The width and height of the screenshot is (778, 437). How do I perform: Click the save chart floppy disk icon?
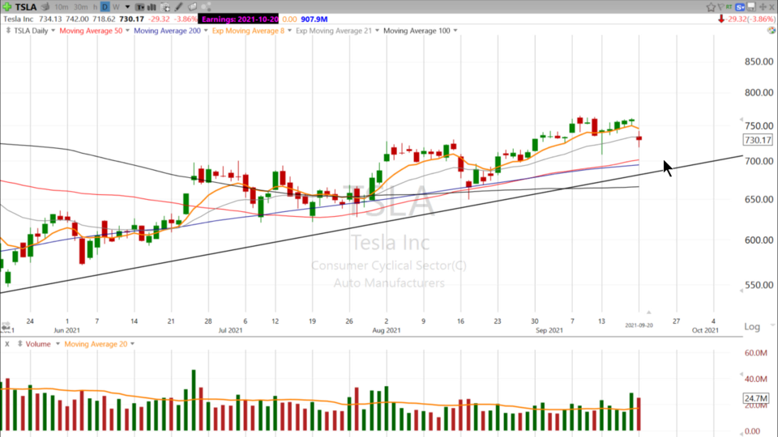(751, 6)
